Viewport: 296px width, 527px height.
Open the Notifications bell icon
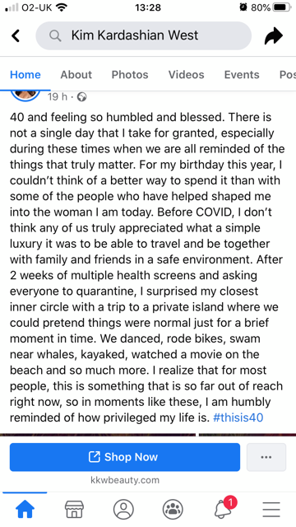pyautogui.click(x=224, y=507)
